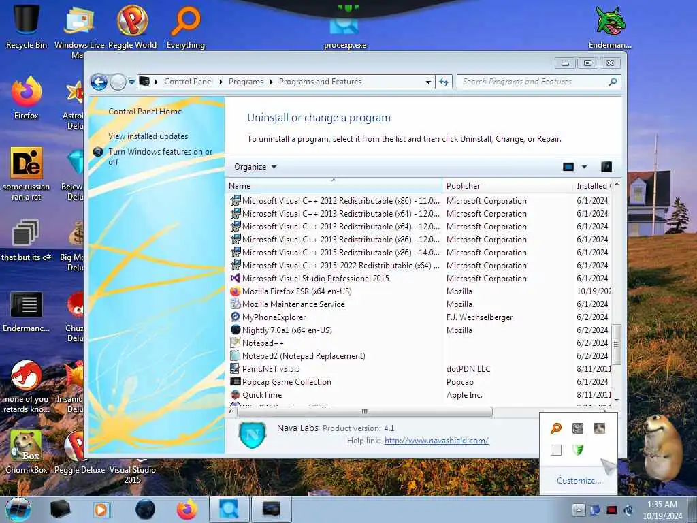
Task: Expand breadcrumb arrow after Programs
Action: click(271, 82)
